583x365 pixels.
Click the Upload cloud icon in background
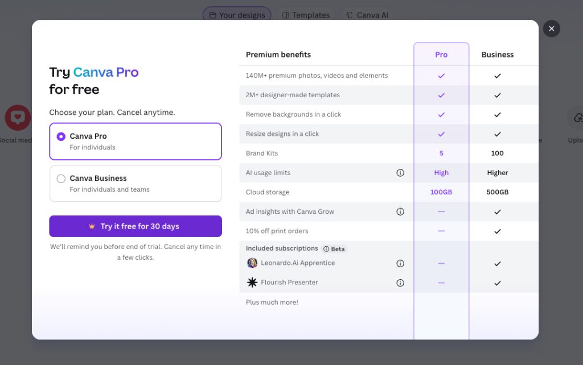coord(578,118)
